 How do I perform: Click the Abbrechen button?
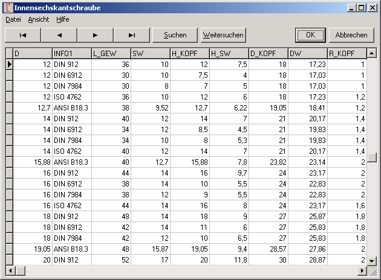(x=351, y=35)
